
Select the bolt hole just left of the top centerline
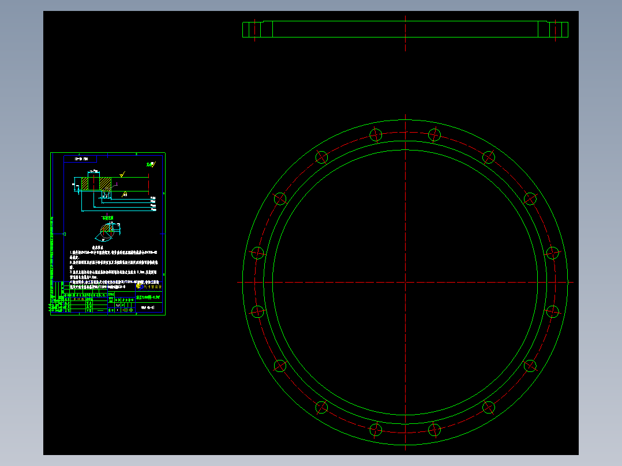(x=376, y=135)
